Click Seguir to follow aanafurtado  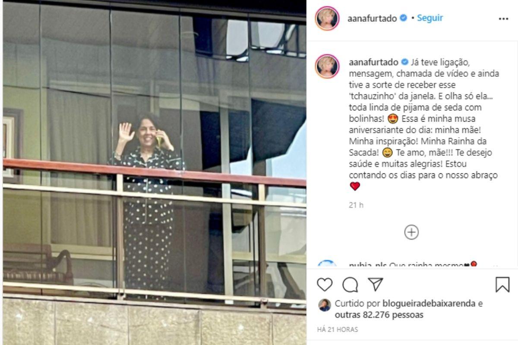pos(430,18)
